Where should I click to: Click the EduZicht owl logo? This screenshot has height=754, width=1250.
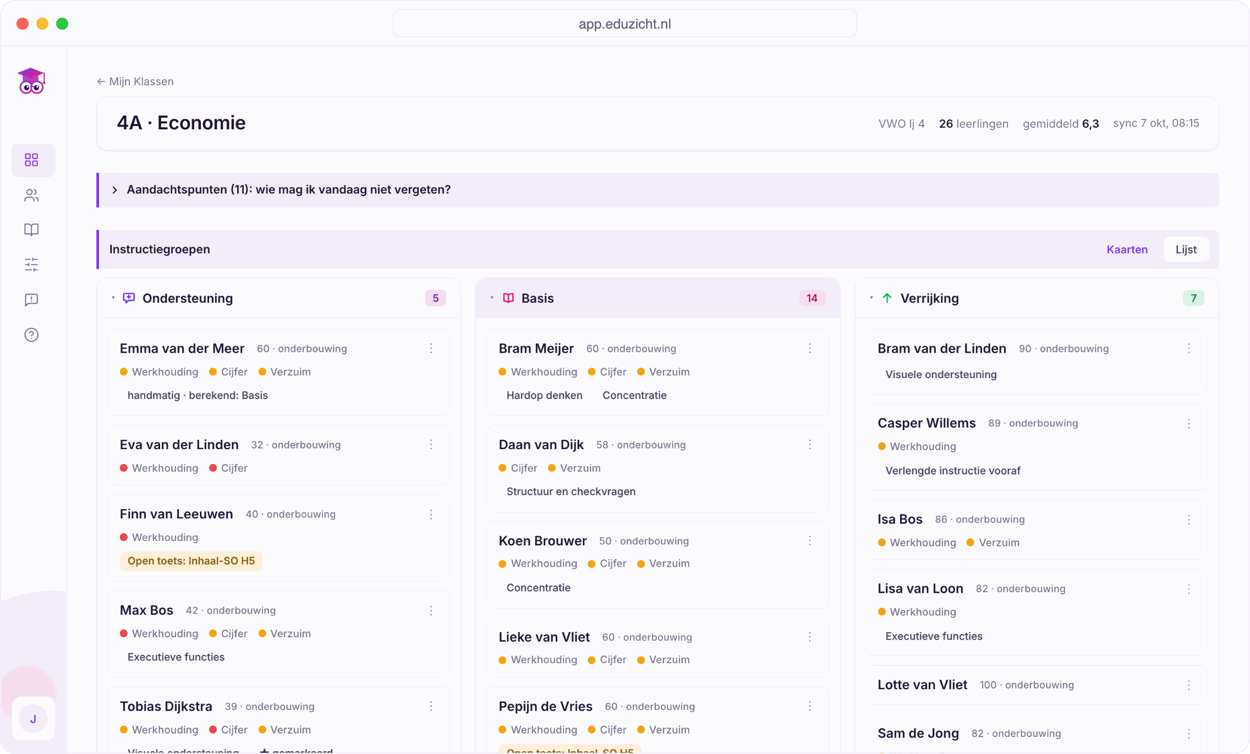click(31, 81)
